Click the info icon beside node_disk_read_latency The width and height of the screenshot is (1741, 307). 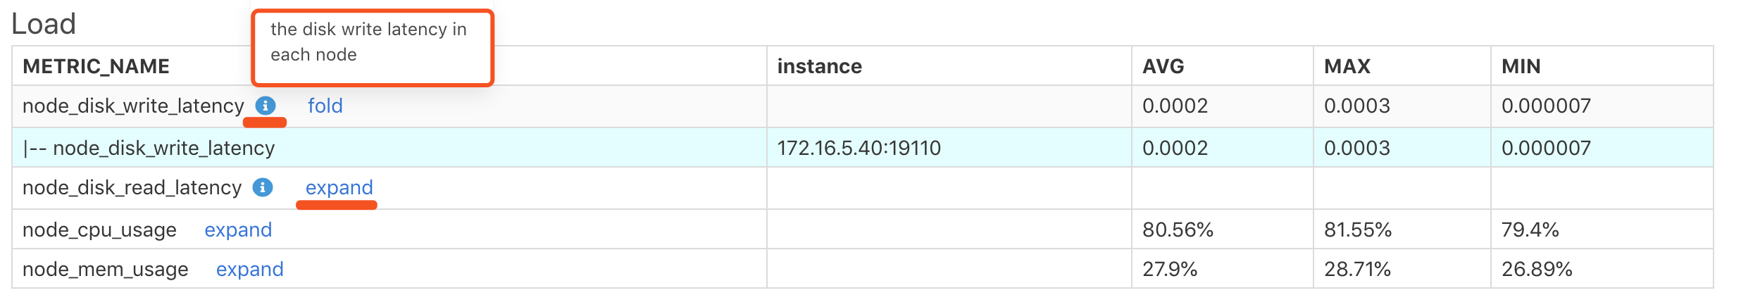263,187
